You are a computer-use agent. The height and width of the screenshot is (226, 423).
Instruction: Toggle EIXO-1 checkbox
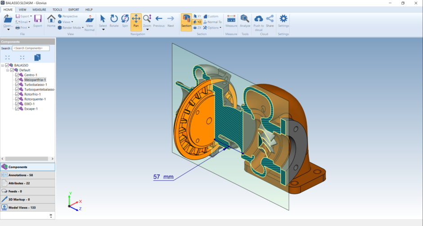(17, 104)
